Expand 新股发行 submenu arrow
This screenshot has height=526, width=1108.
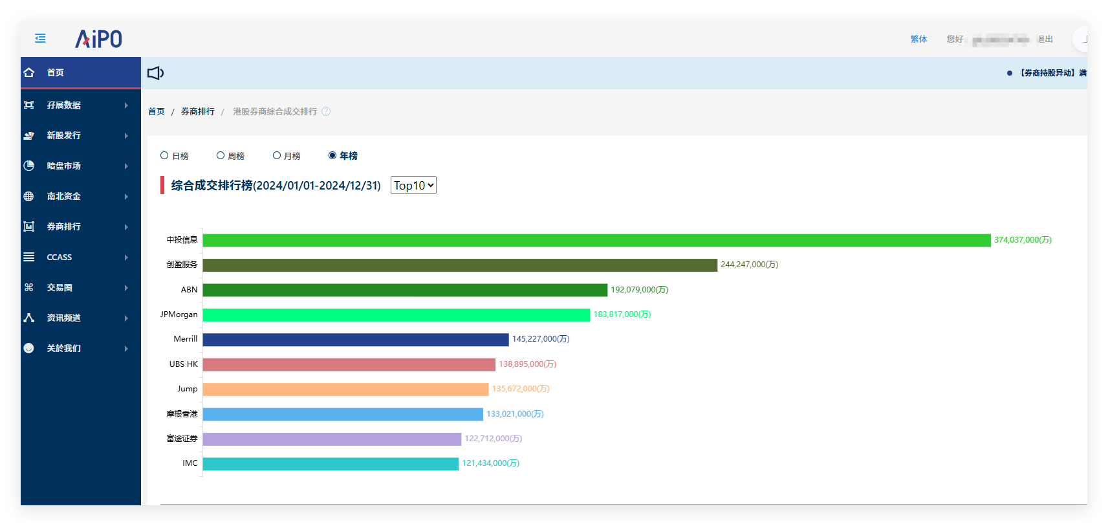click(126, 136)
